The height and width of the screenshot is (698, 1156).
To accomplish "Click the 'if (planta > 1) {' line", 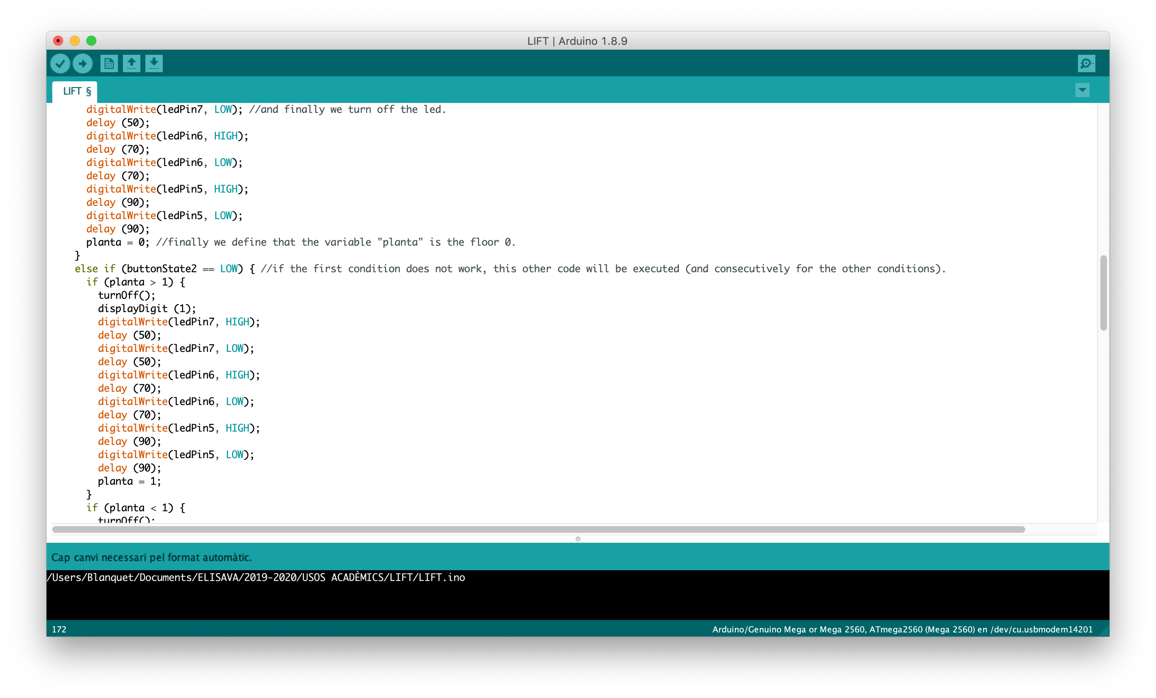I will (x=136, y=282).
